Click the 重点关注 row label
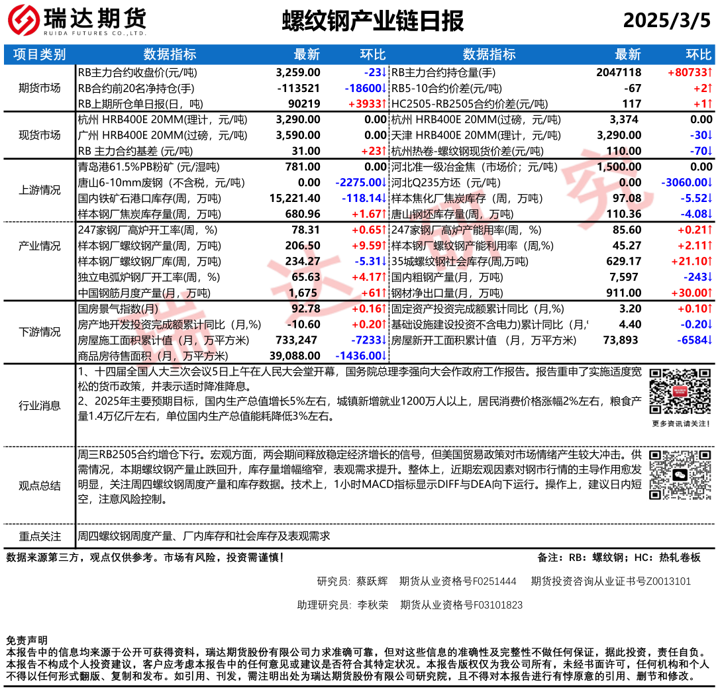 click(x=39, y=536)
